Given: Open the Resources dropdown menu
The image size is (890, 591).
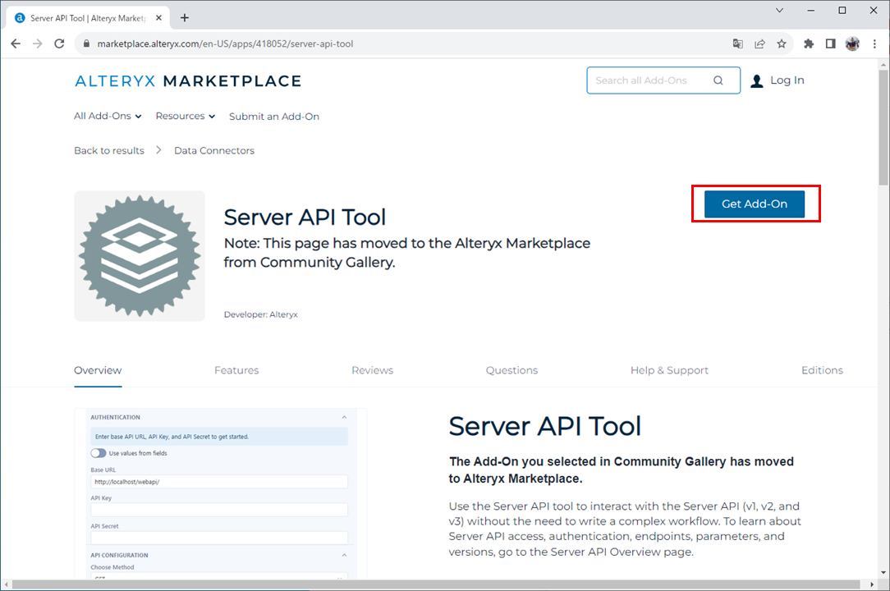Looking at the screenshot, I should point(185,116).
